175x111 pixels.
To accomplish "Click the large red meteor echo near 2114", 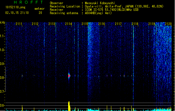I will click(69, 76).
